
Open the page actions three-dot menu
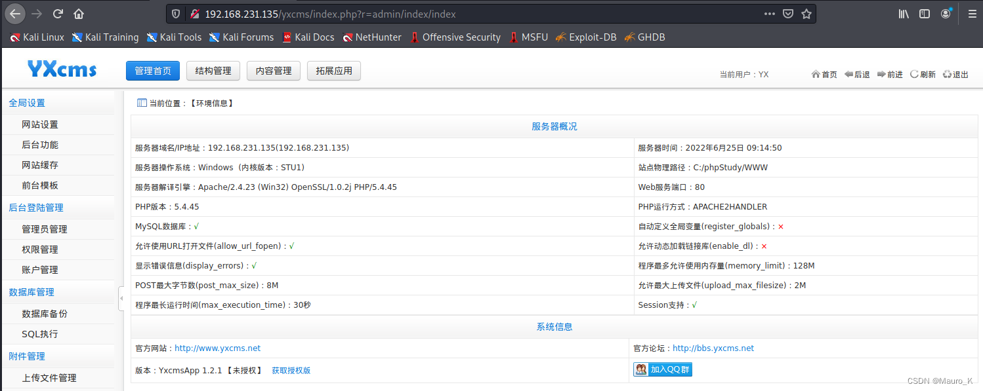770,13
